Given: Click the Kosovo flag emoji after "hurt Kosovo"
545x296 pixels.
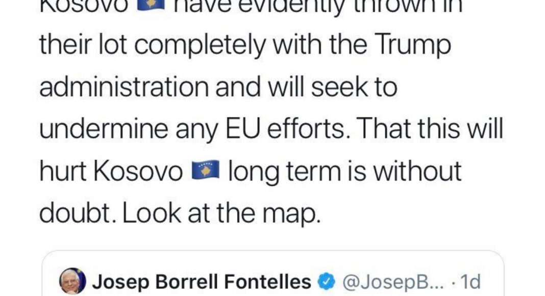Looking at the screenshot, I should 205,171.
